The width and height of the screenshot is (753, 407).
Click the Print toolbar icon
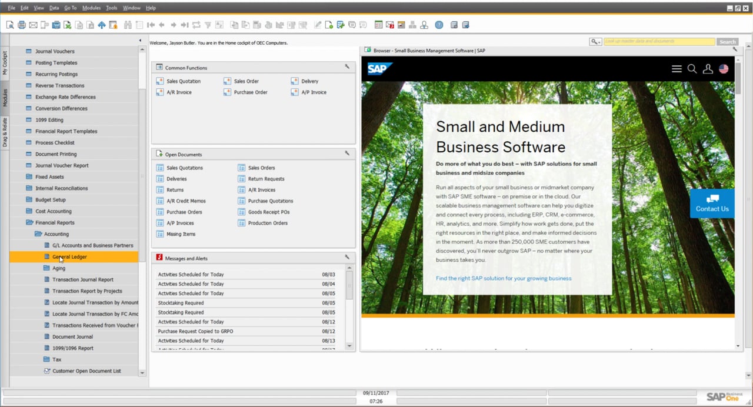point(22,25)
